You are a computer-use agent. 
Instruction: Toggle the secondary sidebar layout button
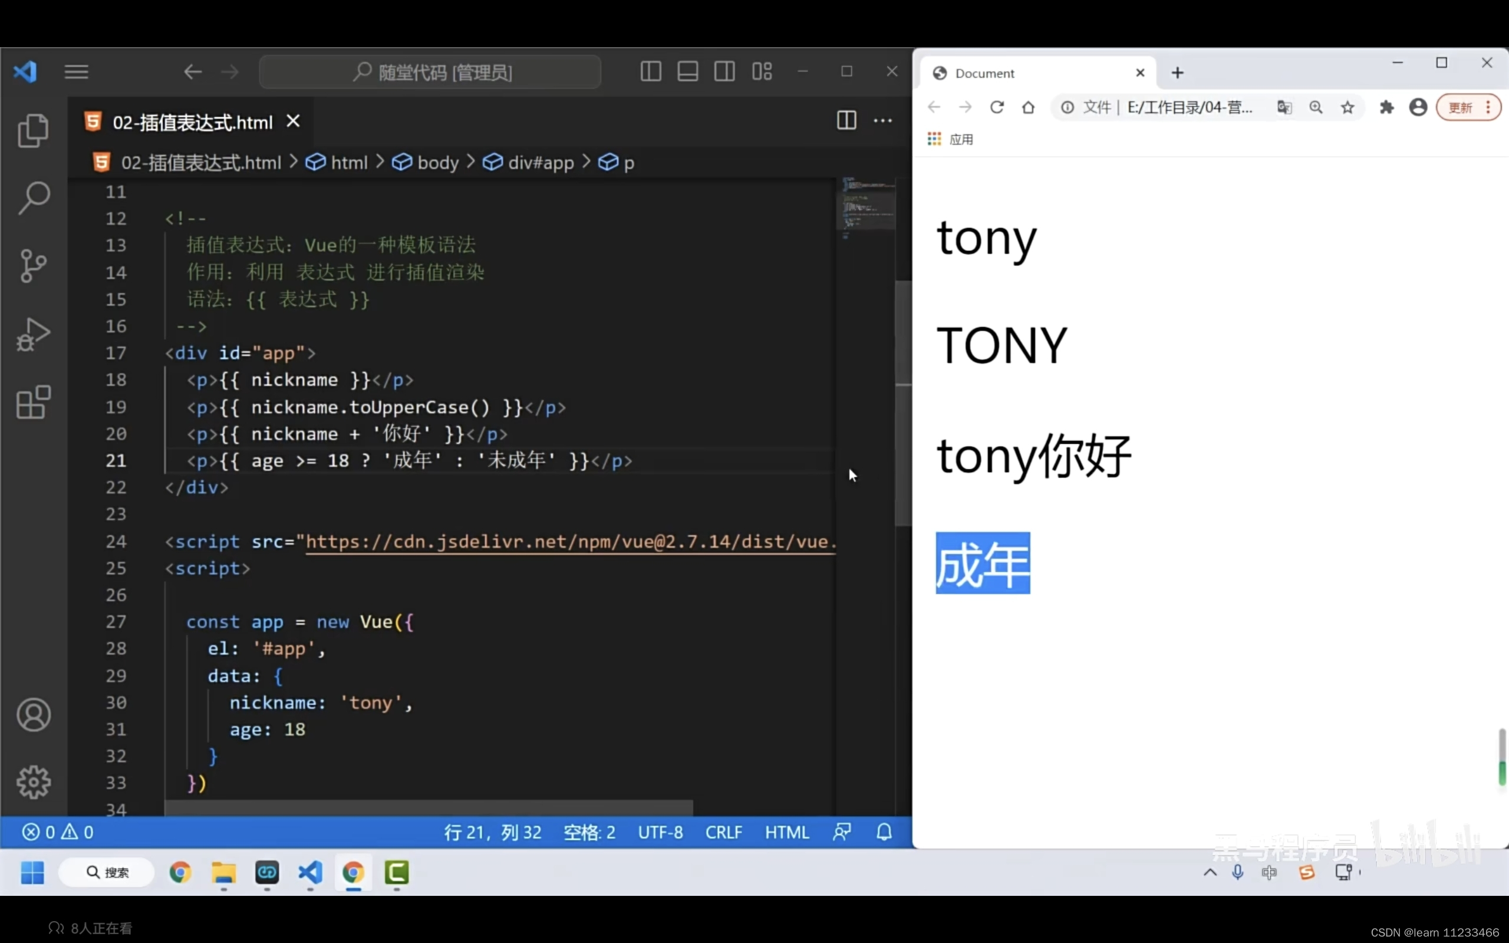(x=724, y=72)
